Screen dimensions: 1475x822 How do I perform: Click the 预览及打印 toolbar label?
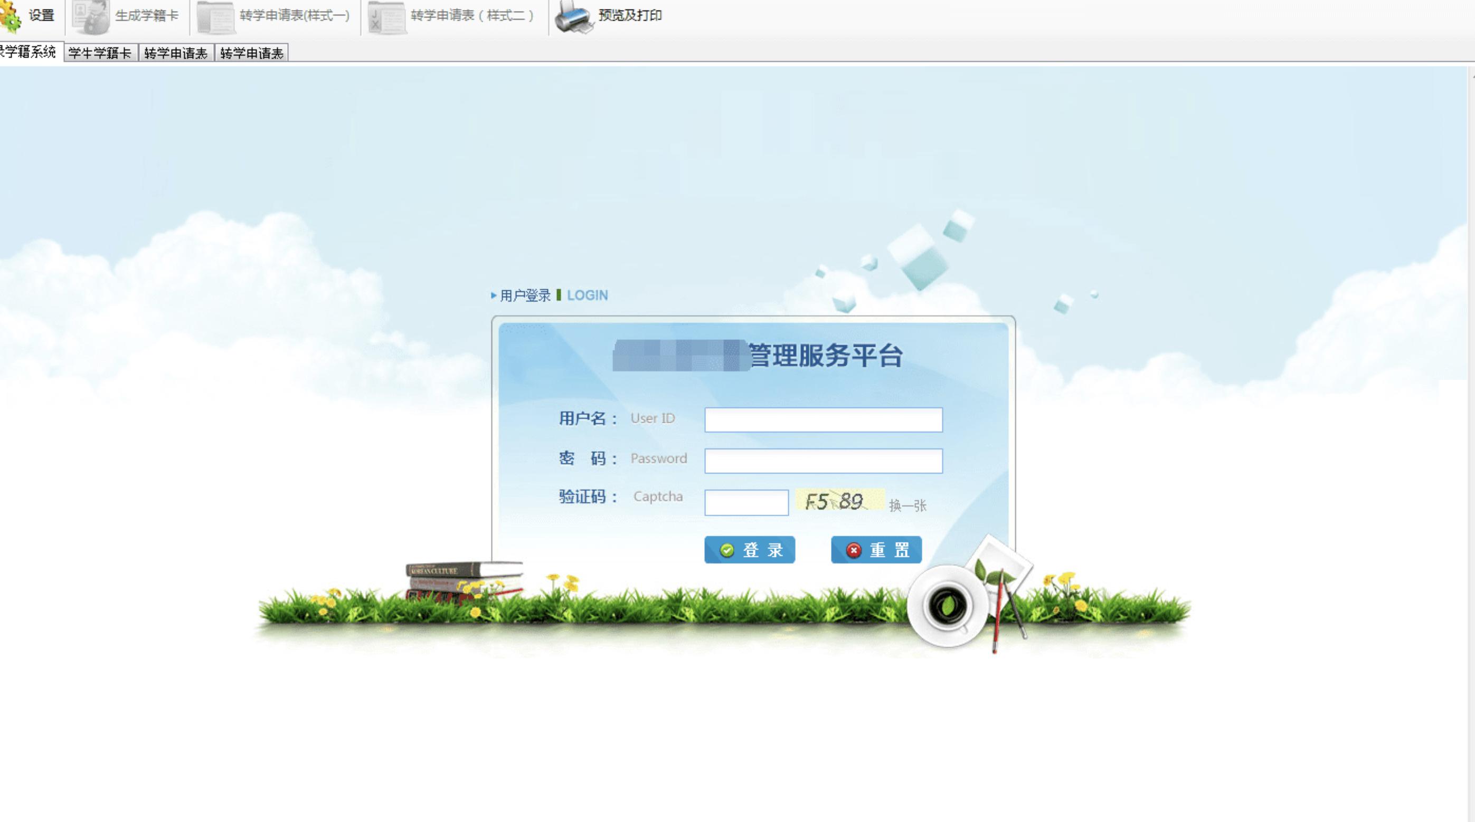[630, 15]
